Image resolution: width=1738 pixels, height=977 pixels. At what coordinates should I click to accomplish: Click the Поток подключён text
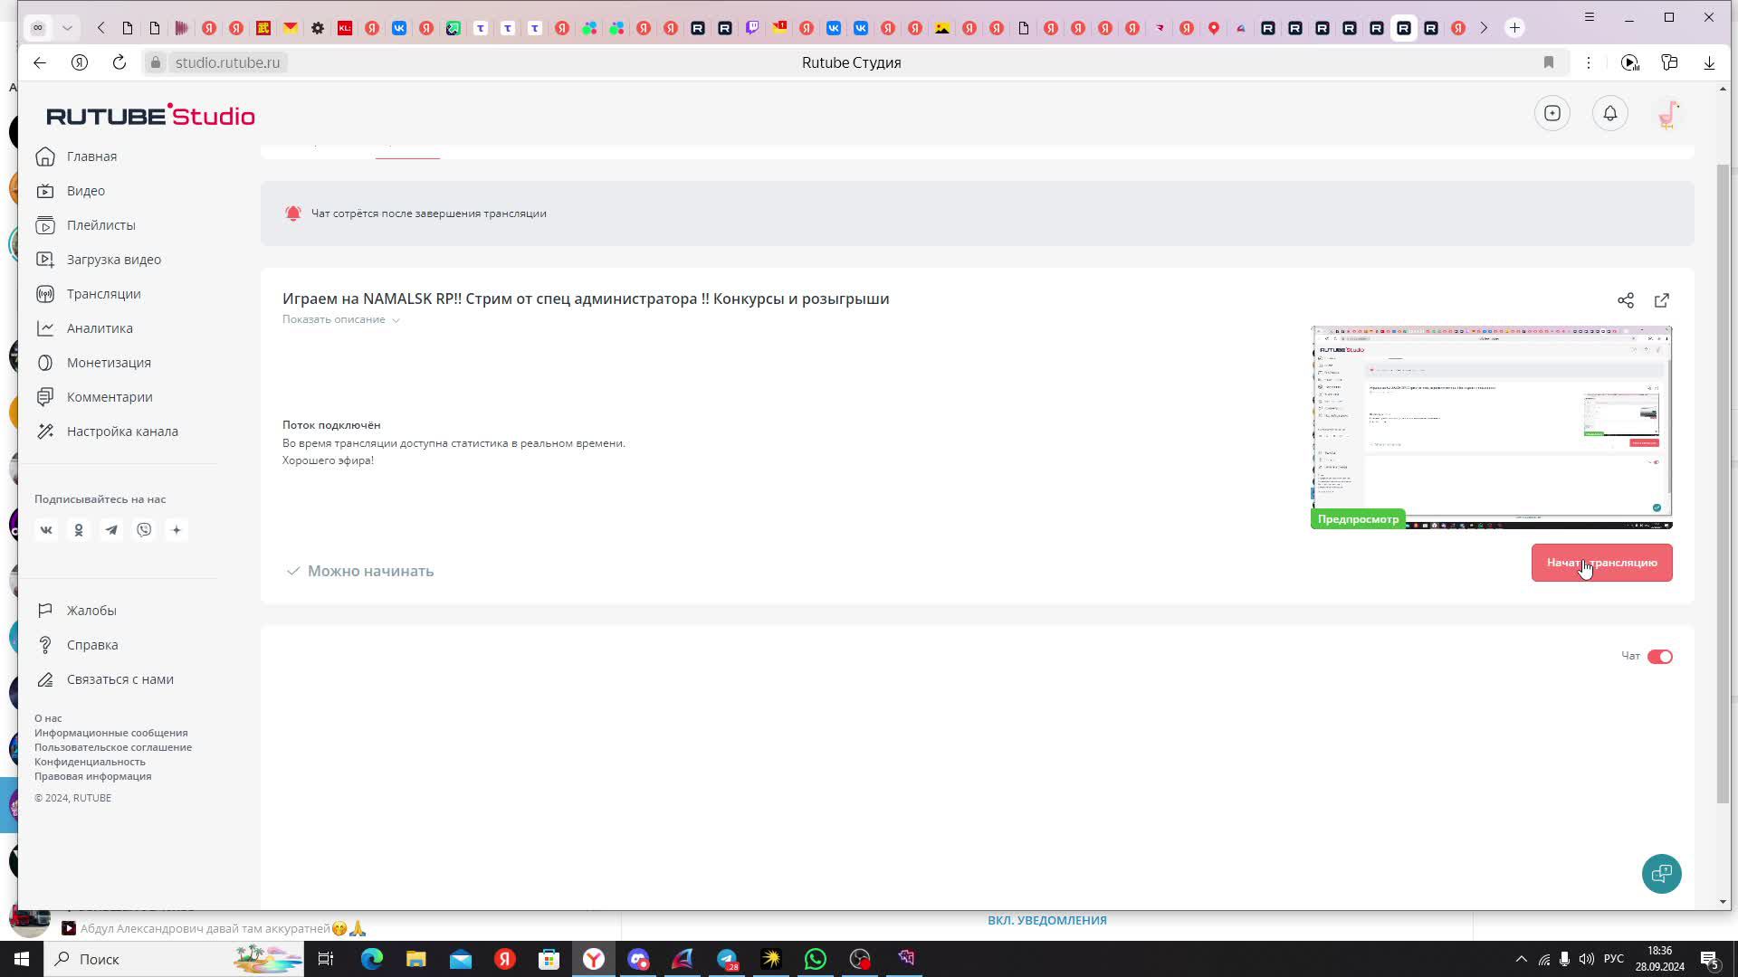(331, 425)
